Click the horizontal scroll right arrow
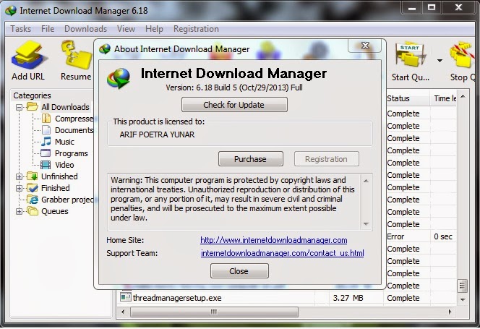Viewport: 480px width, 329px height. [x=450, y=312]
